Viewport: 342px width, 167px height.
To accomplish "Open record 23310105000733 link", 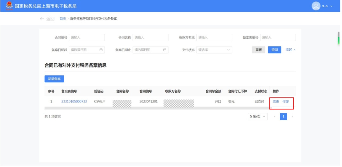I will click(x=74, y=101).
